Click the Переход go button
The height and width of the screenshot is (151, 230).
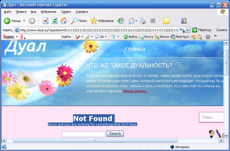click(202, 30)
